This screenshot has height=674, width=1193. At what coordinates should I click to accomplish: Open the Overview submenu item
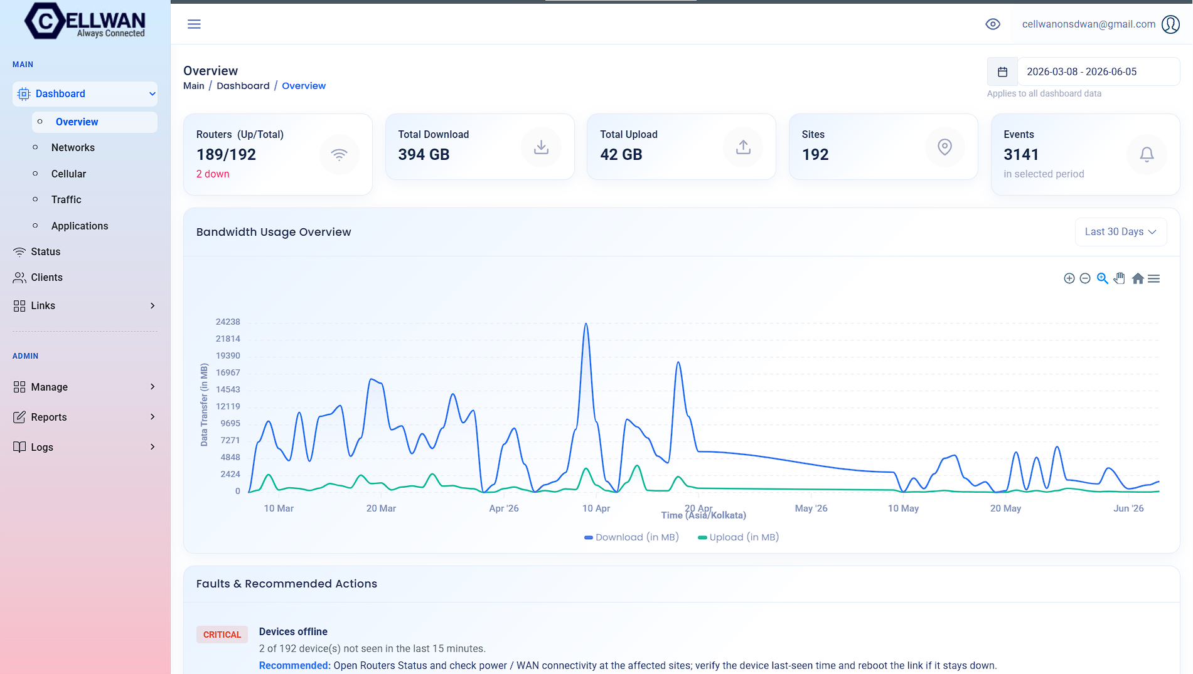(95, 122)
